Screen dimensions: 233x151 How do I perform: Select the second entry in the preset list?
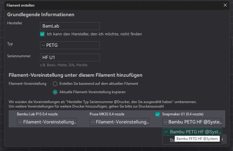(172, 140)
